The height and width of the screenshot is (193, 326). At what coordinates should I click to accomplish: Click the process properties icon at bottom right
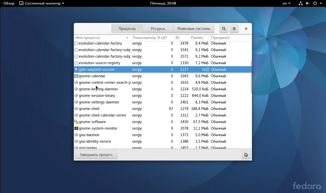tap(246, 155)
